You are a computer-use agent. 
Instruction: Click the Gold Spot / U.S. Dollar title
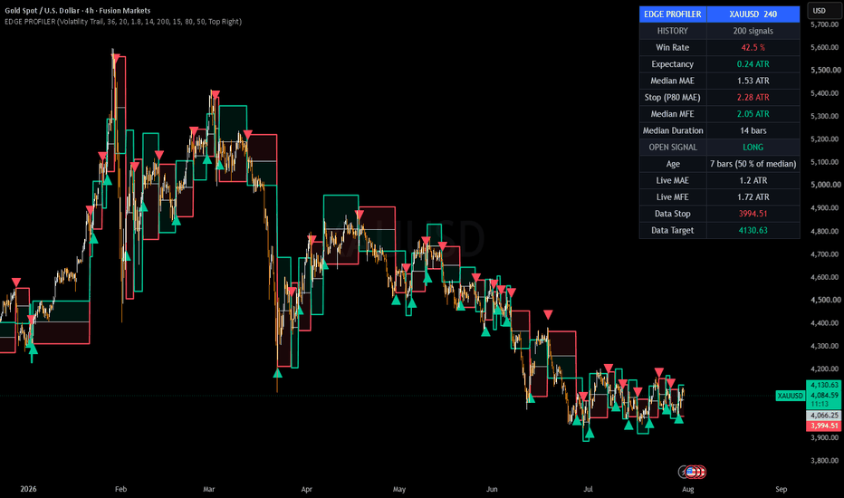tap(78, 10)
